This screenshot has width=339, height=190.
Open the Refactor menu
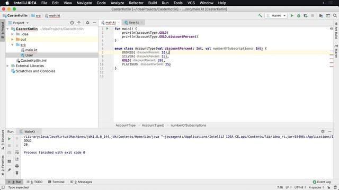[136, 3]
